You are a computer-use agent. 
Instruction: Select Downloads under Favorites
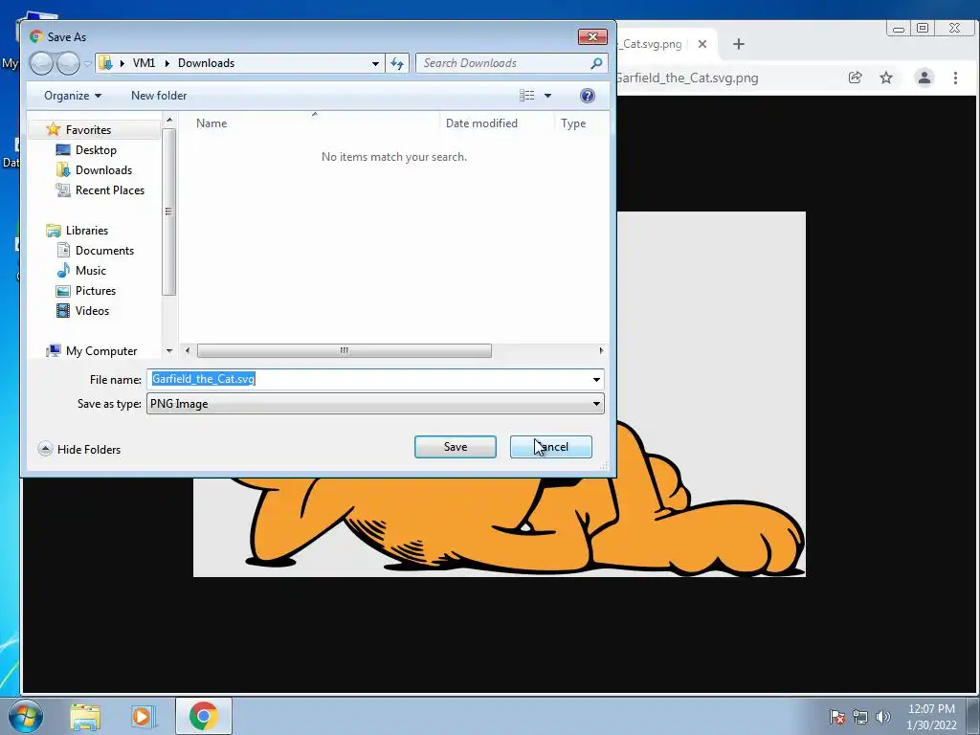pyautogui.click(x=103, y=170)
